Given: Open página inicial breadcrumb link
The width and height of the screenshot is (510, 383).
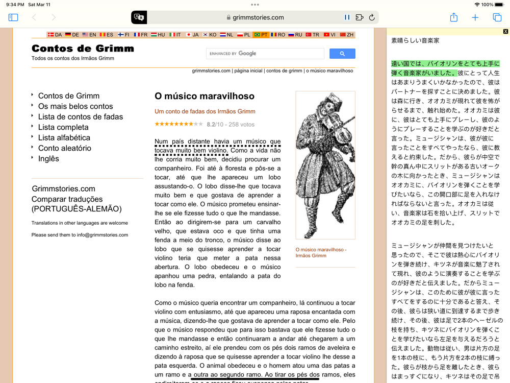Looking at the screenshot, I should coord(248,70).
